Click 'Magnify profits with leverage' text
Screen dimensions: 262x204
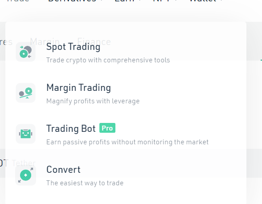(93, 101)
